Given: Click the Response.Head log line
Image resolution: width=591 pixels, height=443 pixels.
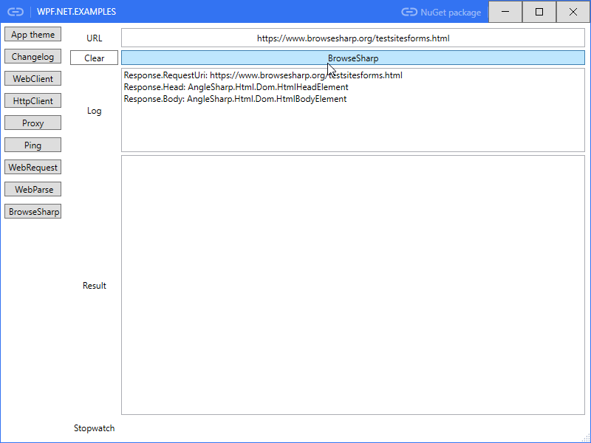Looking at the screenshot, I should (236, 87).
